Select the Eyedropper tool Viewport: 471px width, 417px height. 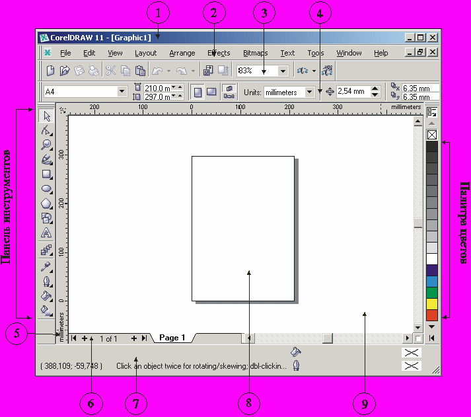click(x=46, y=266)
